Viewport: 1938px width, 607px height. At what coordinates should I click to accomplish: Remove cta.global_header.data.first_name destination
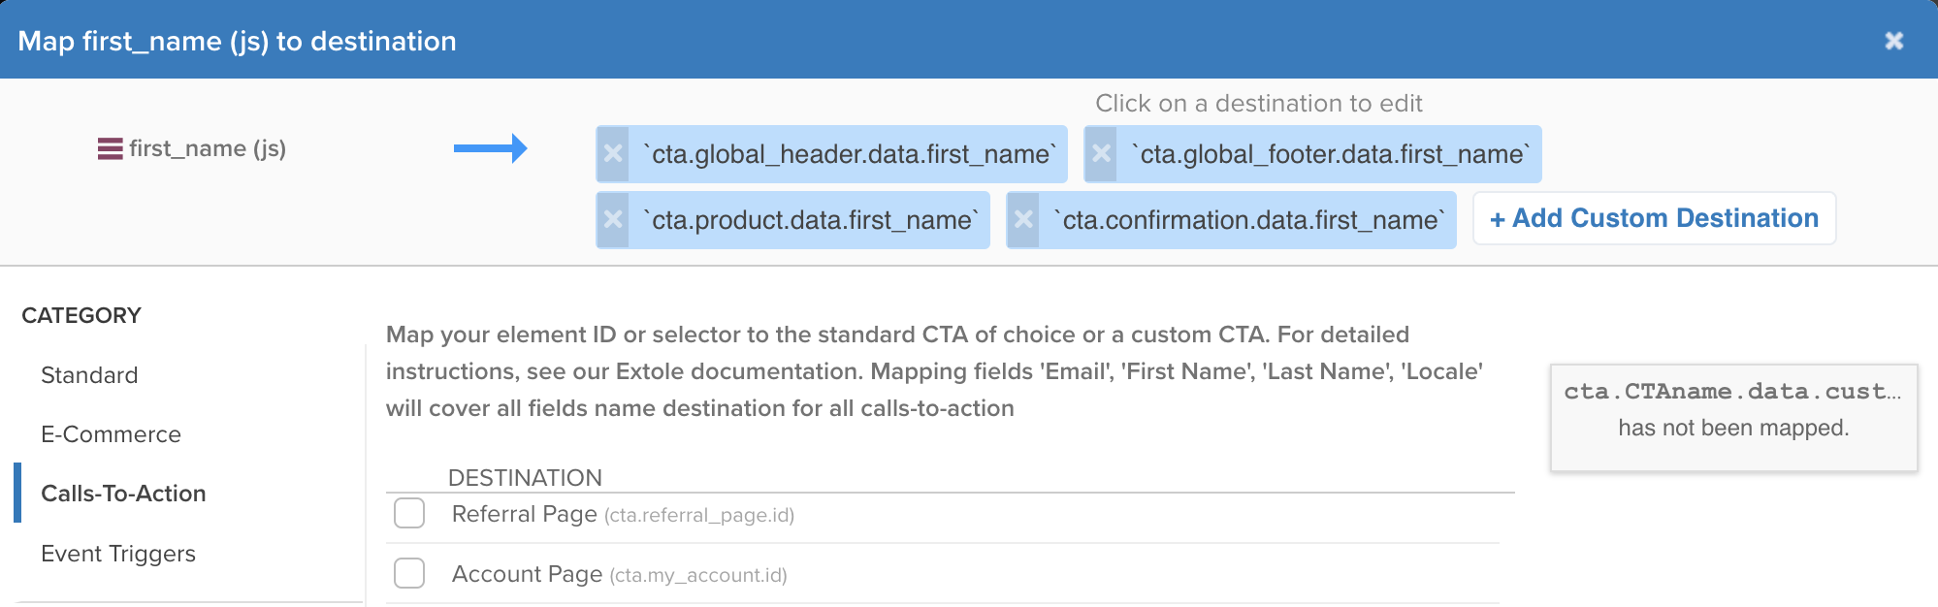pos(613,154)
